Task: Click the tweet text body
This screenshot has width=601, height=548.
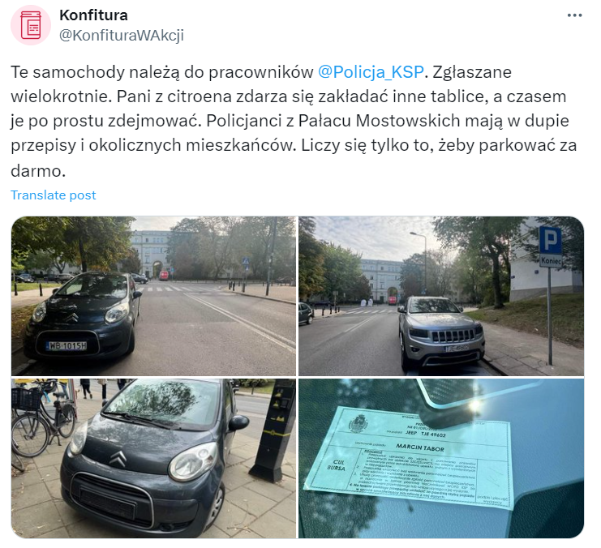Action: click(294, 121)
